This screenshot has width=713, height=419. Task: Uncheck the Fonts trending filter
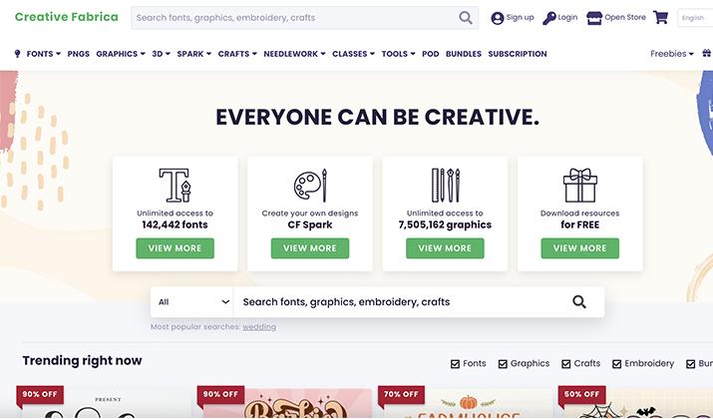tap(455, 363)
